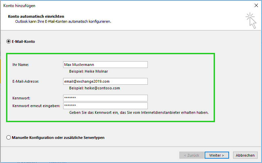Close the Konto hinzufügen dialog
The image size is (262, 163).
[256, 5]
